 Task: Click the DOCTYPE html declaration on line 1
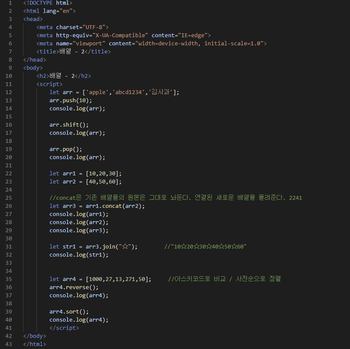coord(48,3)
